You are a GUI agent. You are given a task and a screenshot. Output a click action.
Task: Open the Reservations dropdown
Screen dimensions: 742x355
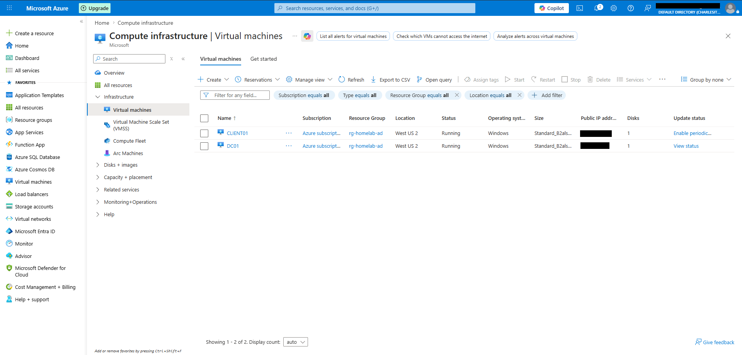[257, 80]
